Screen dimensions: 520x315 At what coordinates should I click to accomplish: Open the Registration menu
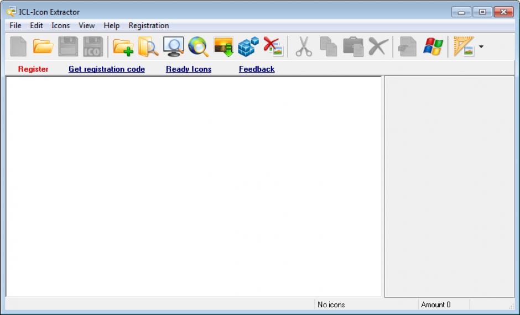tap(149, 25)
